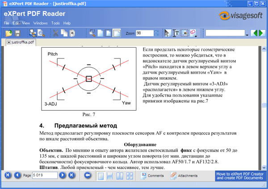Viewport: 268px width, 189px height.
Task: Minimize the eXPert PDF Reader window
Action: [250, 4]
